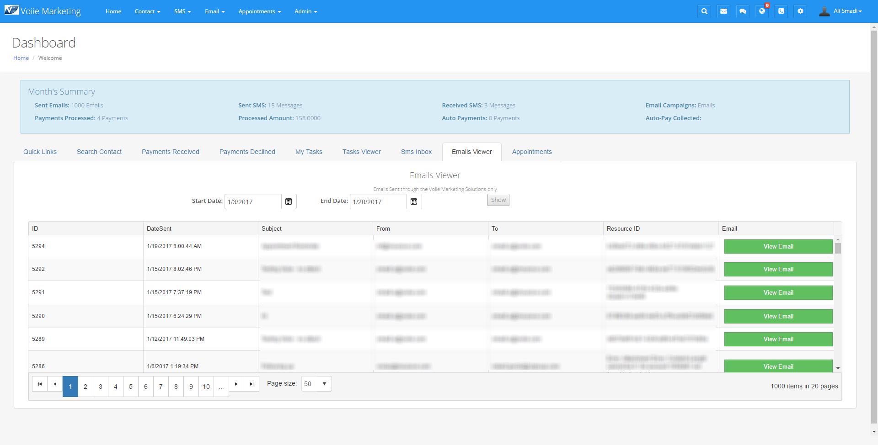Open the Email dropdown menu
Viewport: 878px width, 445px height.
pos(214,11)
